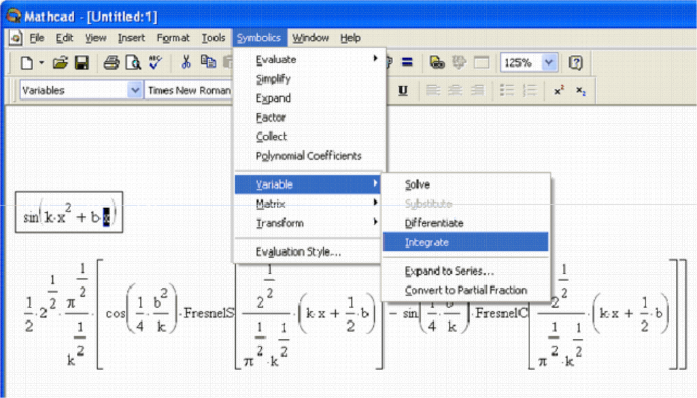Viewport: 697px width, 398px height.
Task: Open the zoom 125% dropdown
Action: click(549, 63)
